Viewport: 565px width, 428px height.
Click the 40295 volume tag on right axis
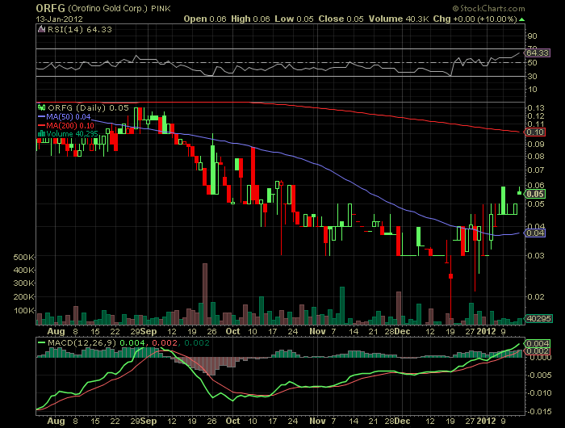(x=538, y=318)
